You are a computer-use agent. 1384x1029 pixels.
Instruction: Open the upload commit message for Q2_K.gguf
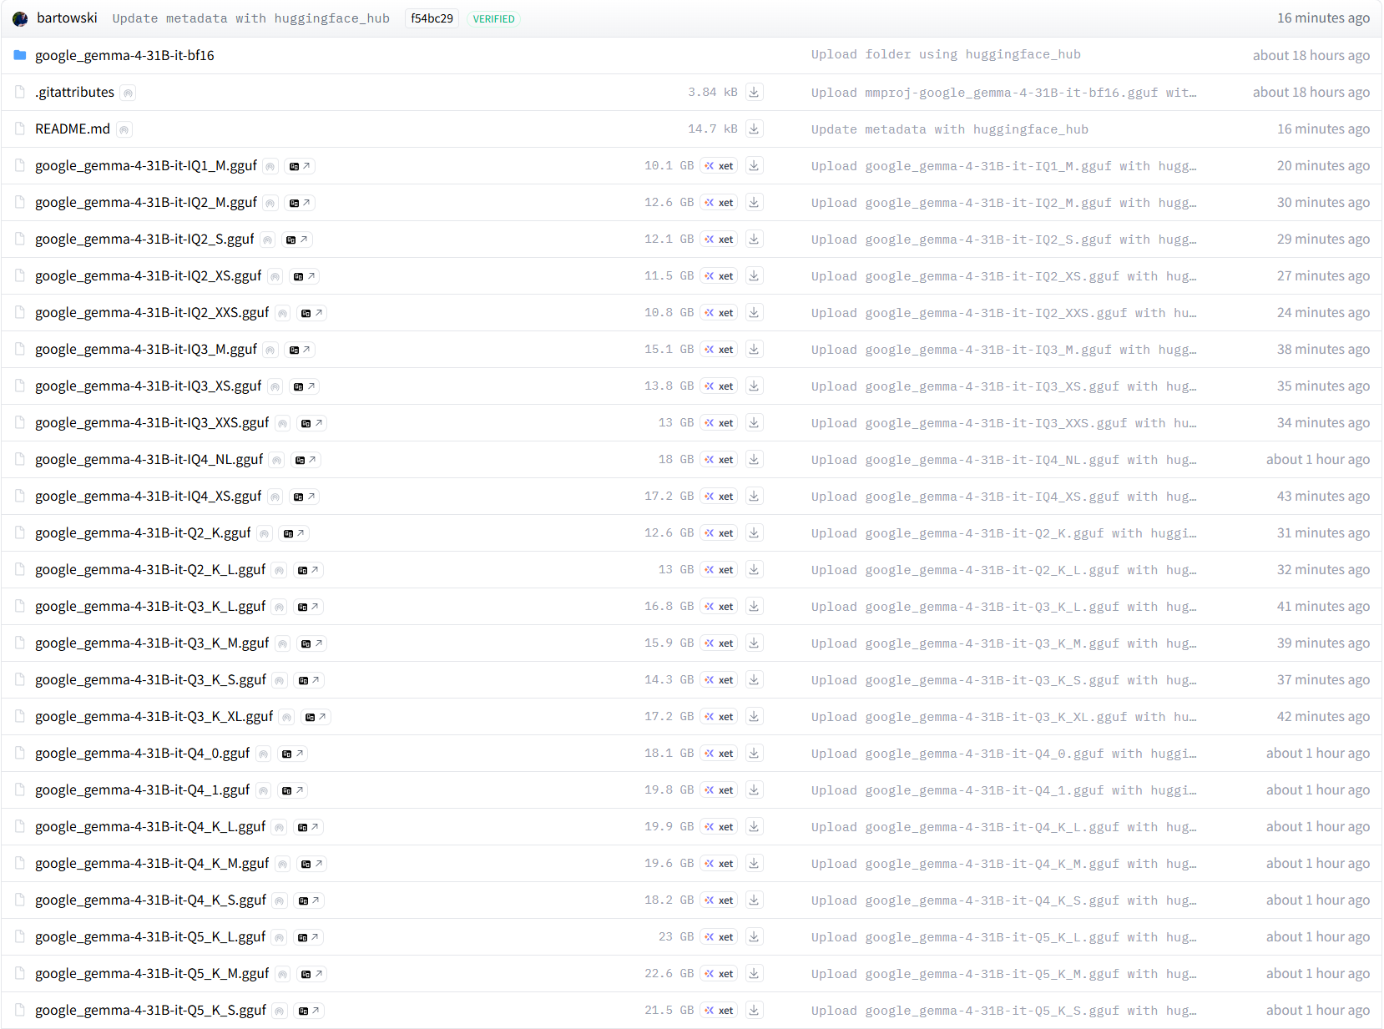coord(1003,533)
